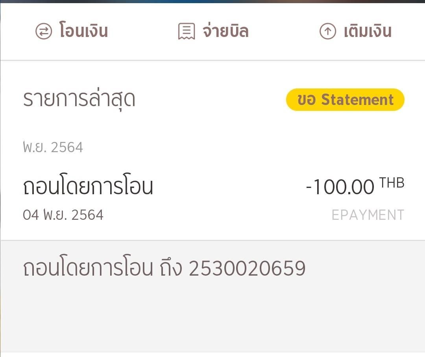Select the THB currency label

[392, 183]
